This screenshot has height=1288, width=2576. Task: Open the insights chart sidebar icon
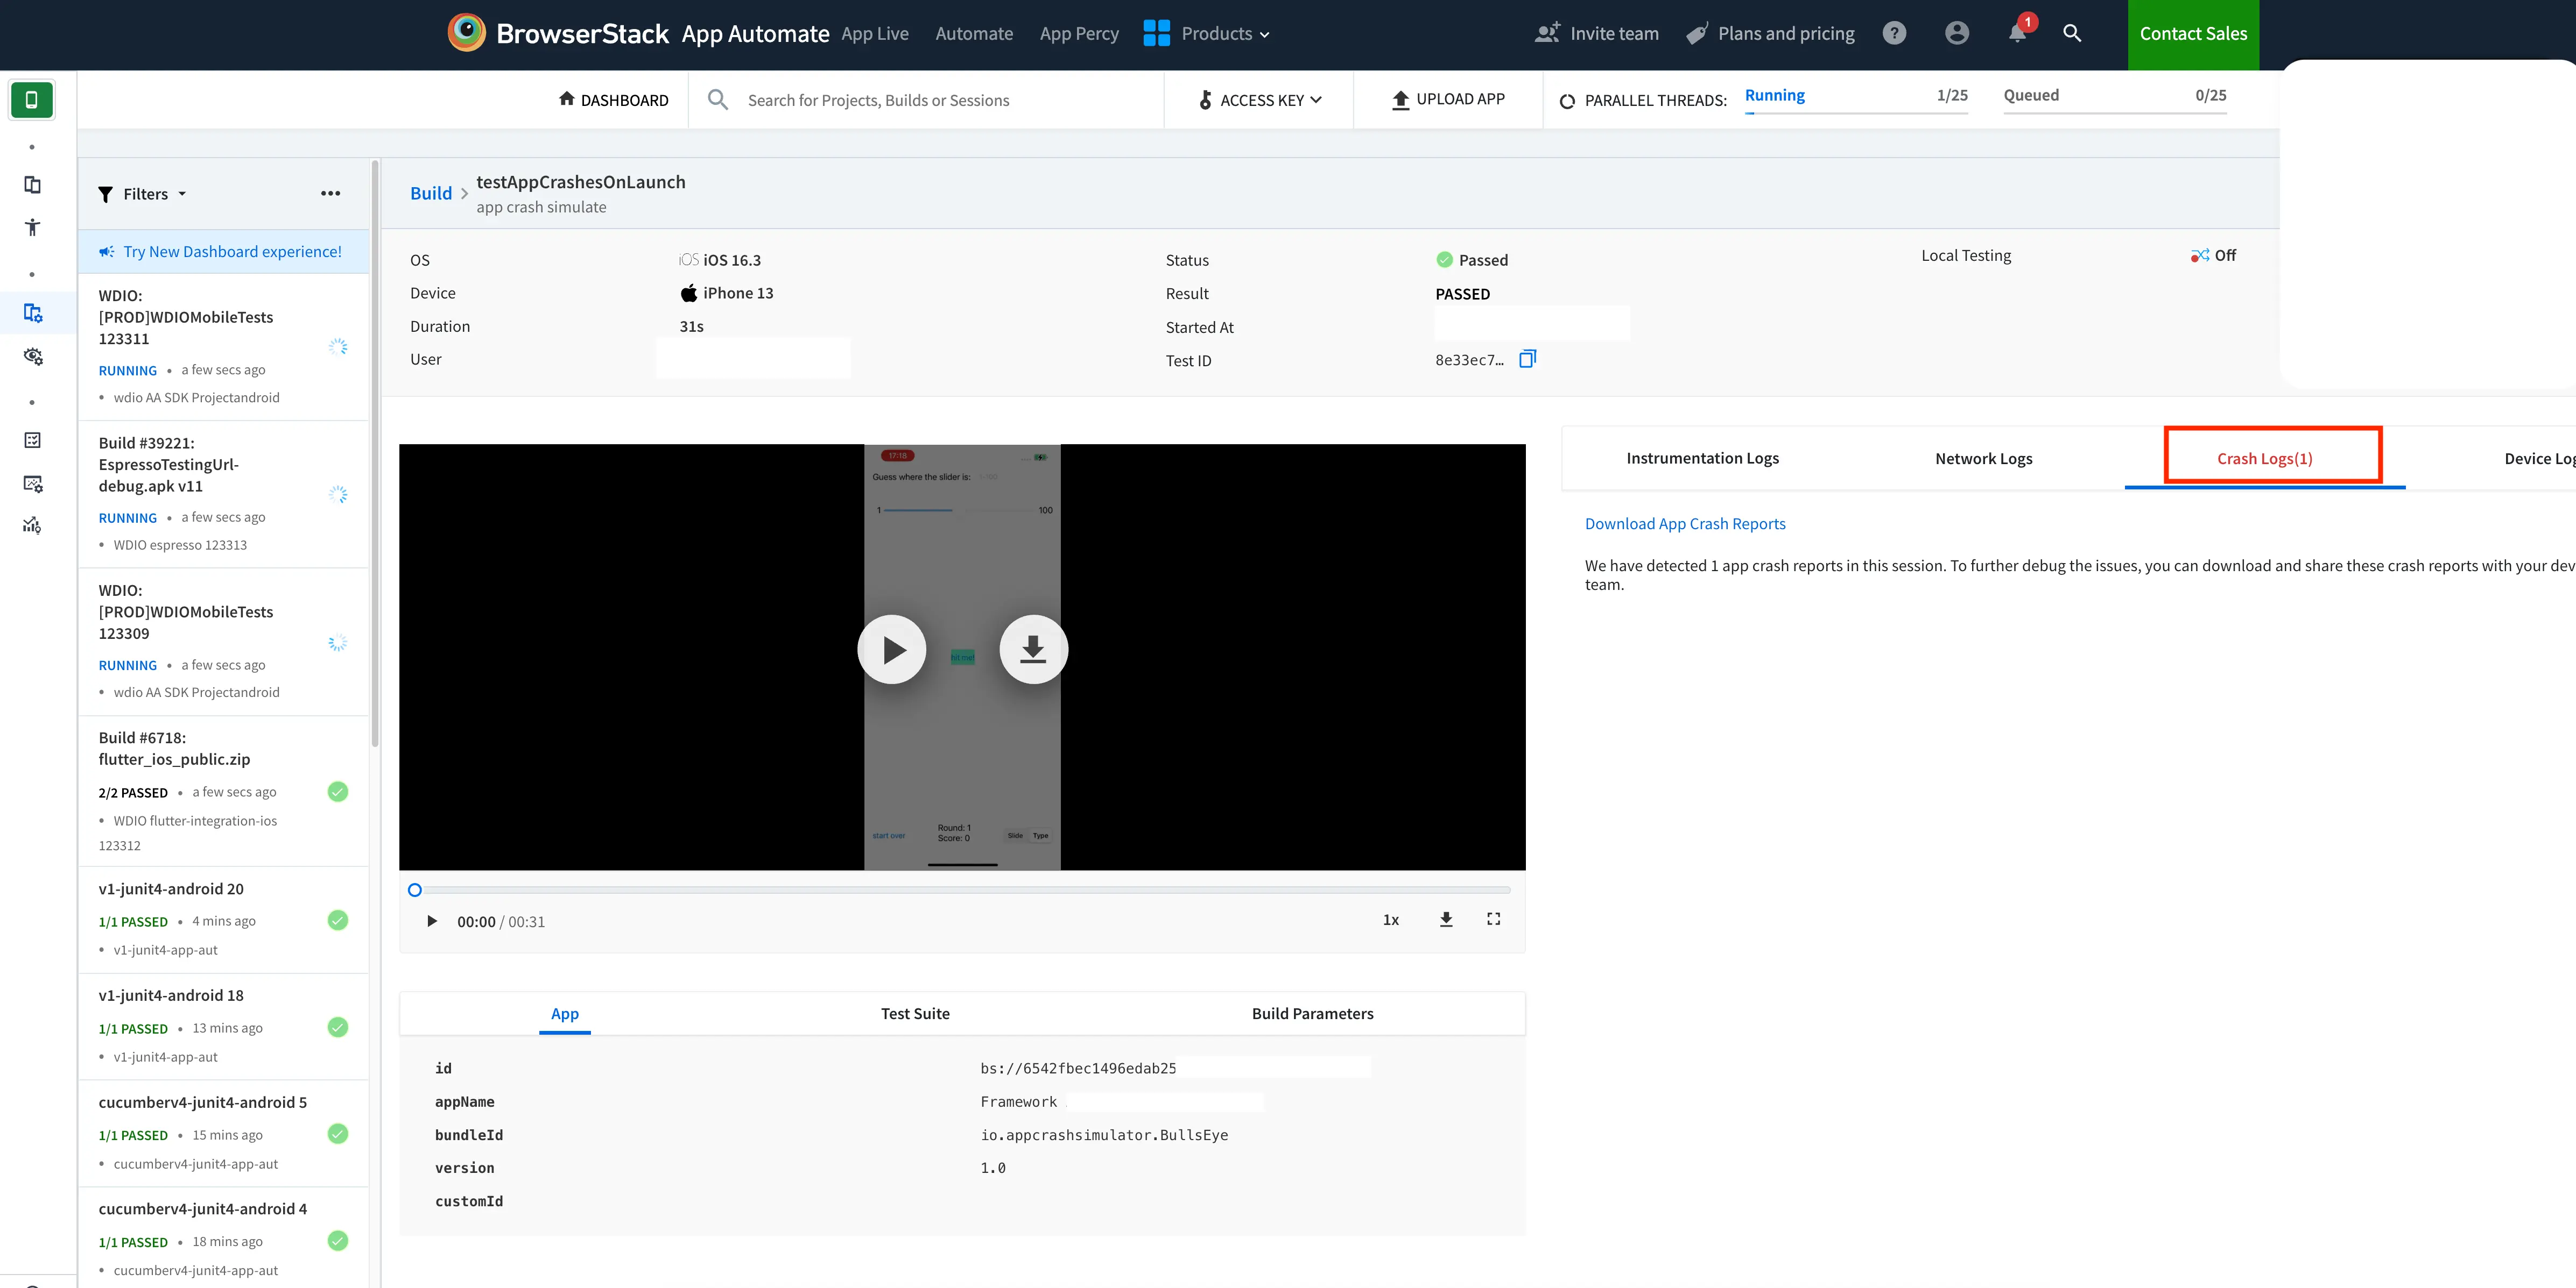pyautogui.click(x=32, y=525)
